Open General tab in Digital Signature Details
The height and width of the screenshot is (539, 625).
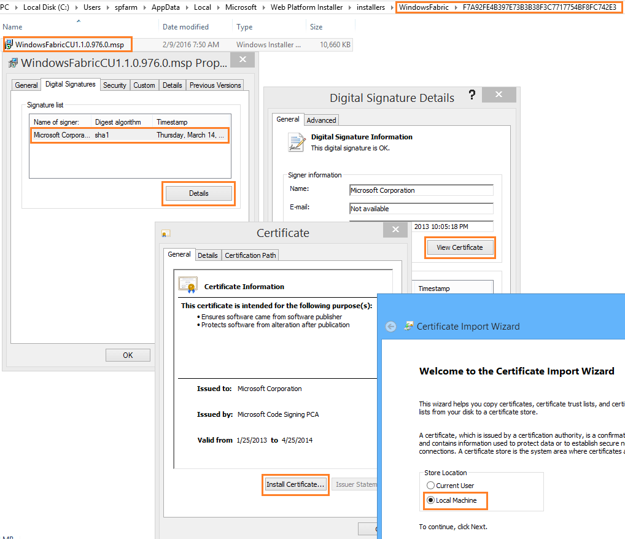click(x=288, y=119)
